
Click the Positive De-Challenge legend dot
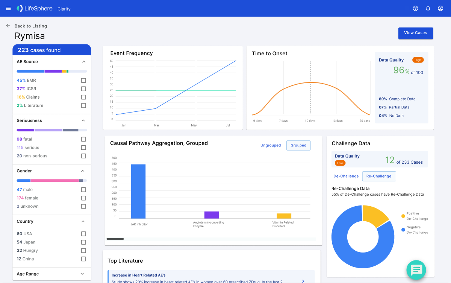click(403, 216)
